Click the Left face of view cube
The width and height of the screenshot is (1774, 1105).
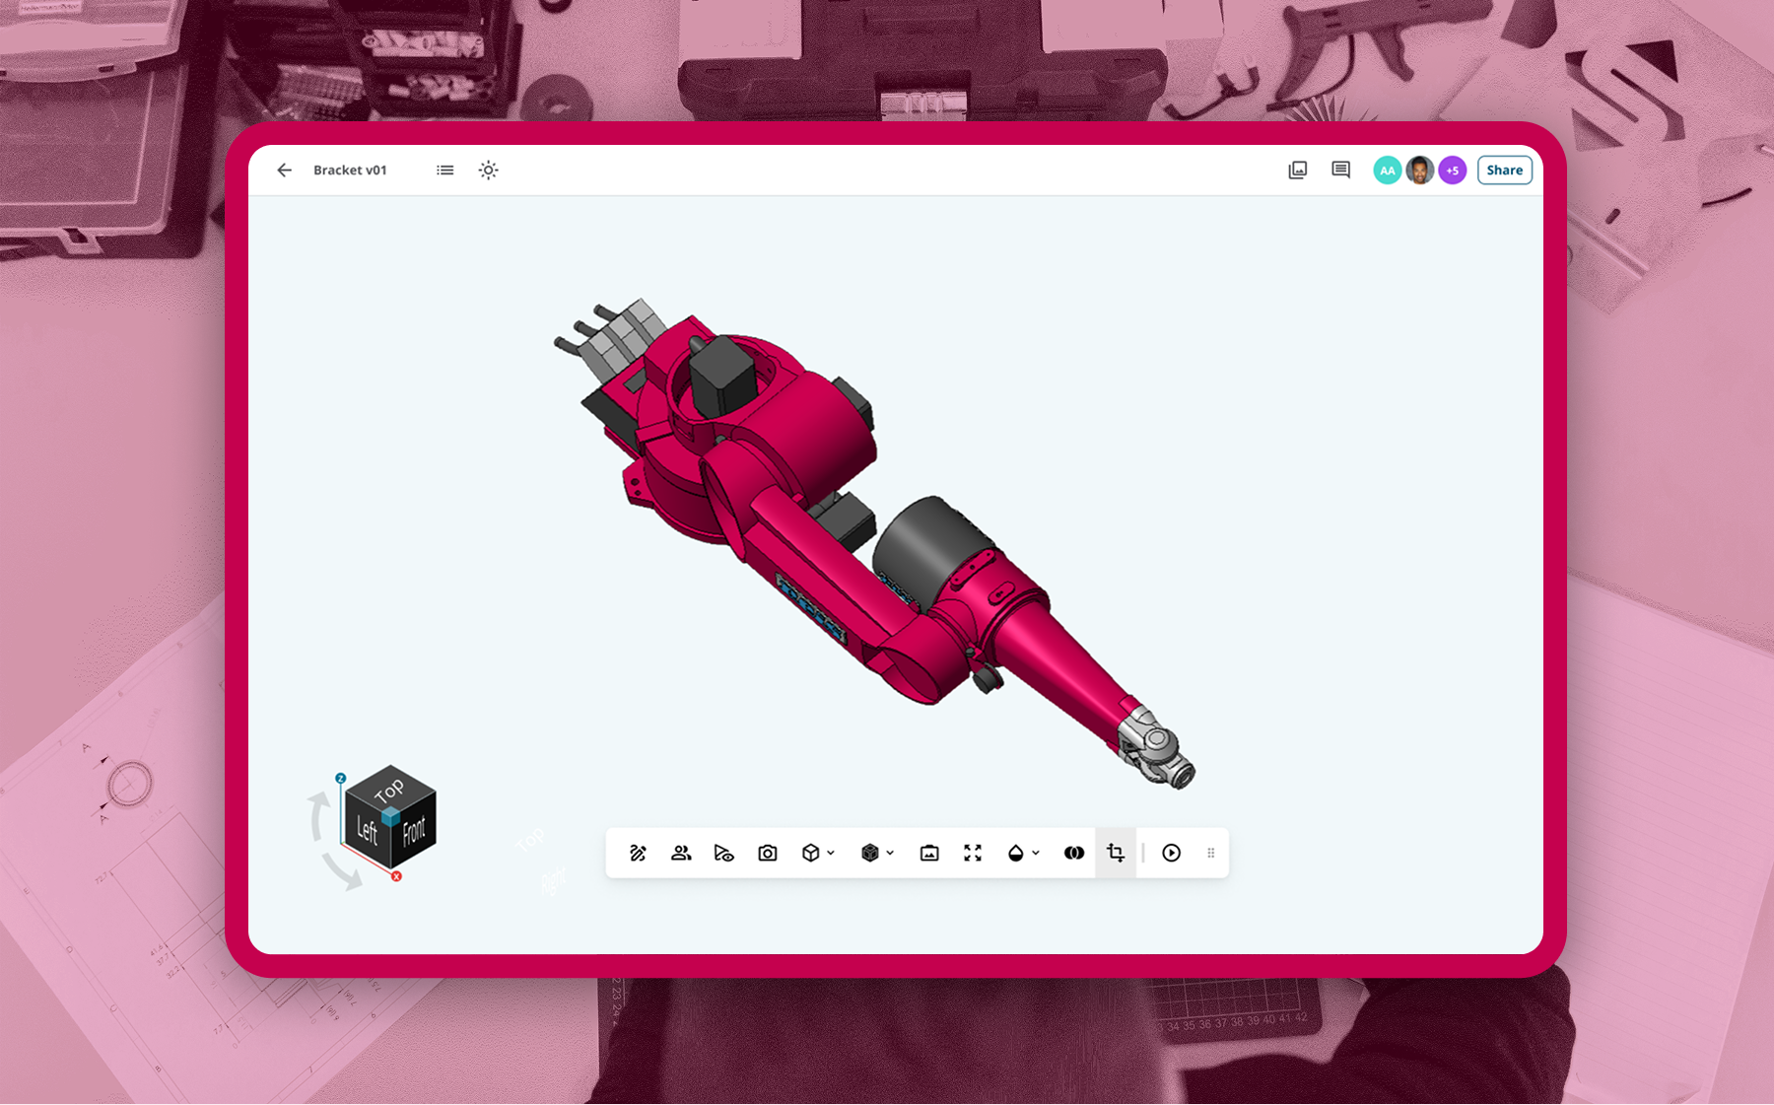pos(366,831)
